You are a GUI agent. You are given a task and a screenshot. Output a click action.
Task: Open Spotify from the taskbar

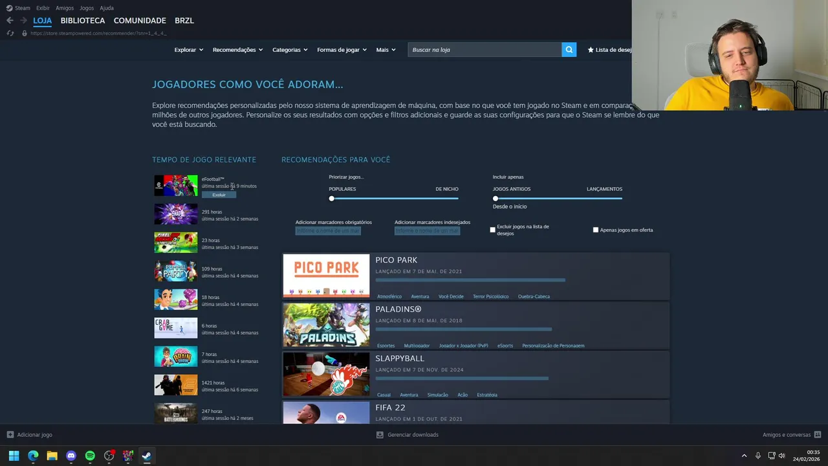click(90, 456)
